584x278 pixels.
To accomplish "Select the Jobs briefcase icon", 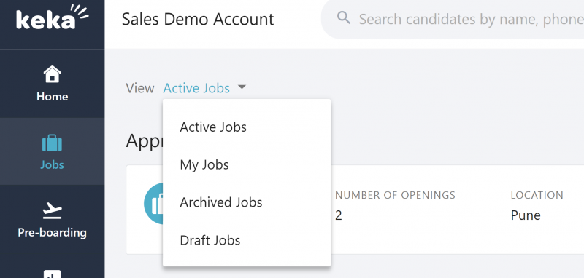I will click(52, 143).
